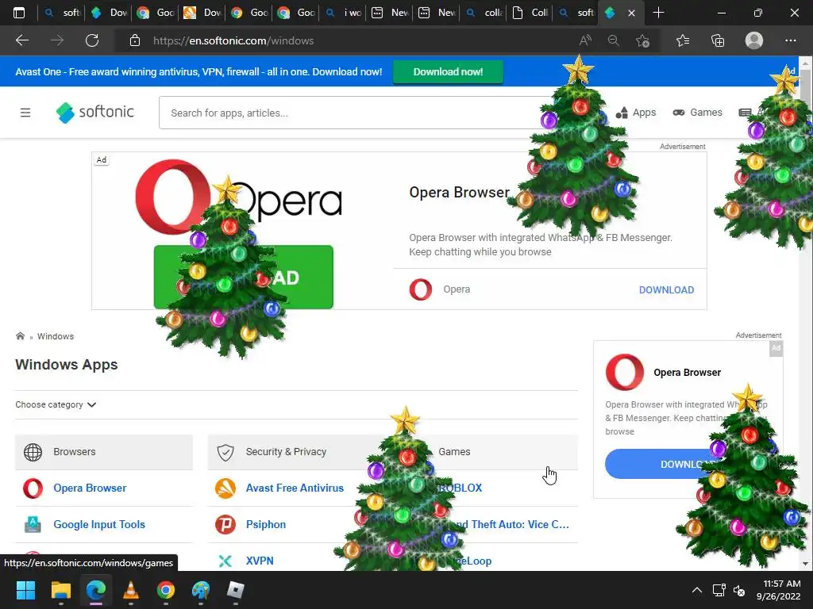813x609 pixels.
Task: Open Google Chrome from taskbar
Action: click(165, 590)
